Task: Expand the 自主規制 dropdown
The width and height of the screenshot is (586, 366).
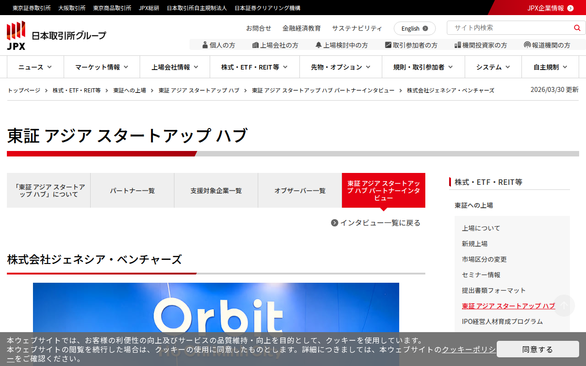Action: (550, 67)
